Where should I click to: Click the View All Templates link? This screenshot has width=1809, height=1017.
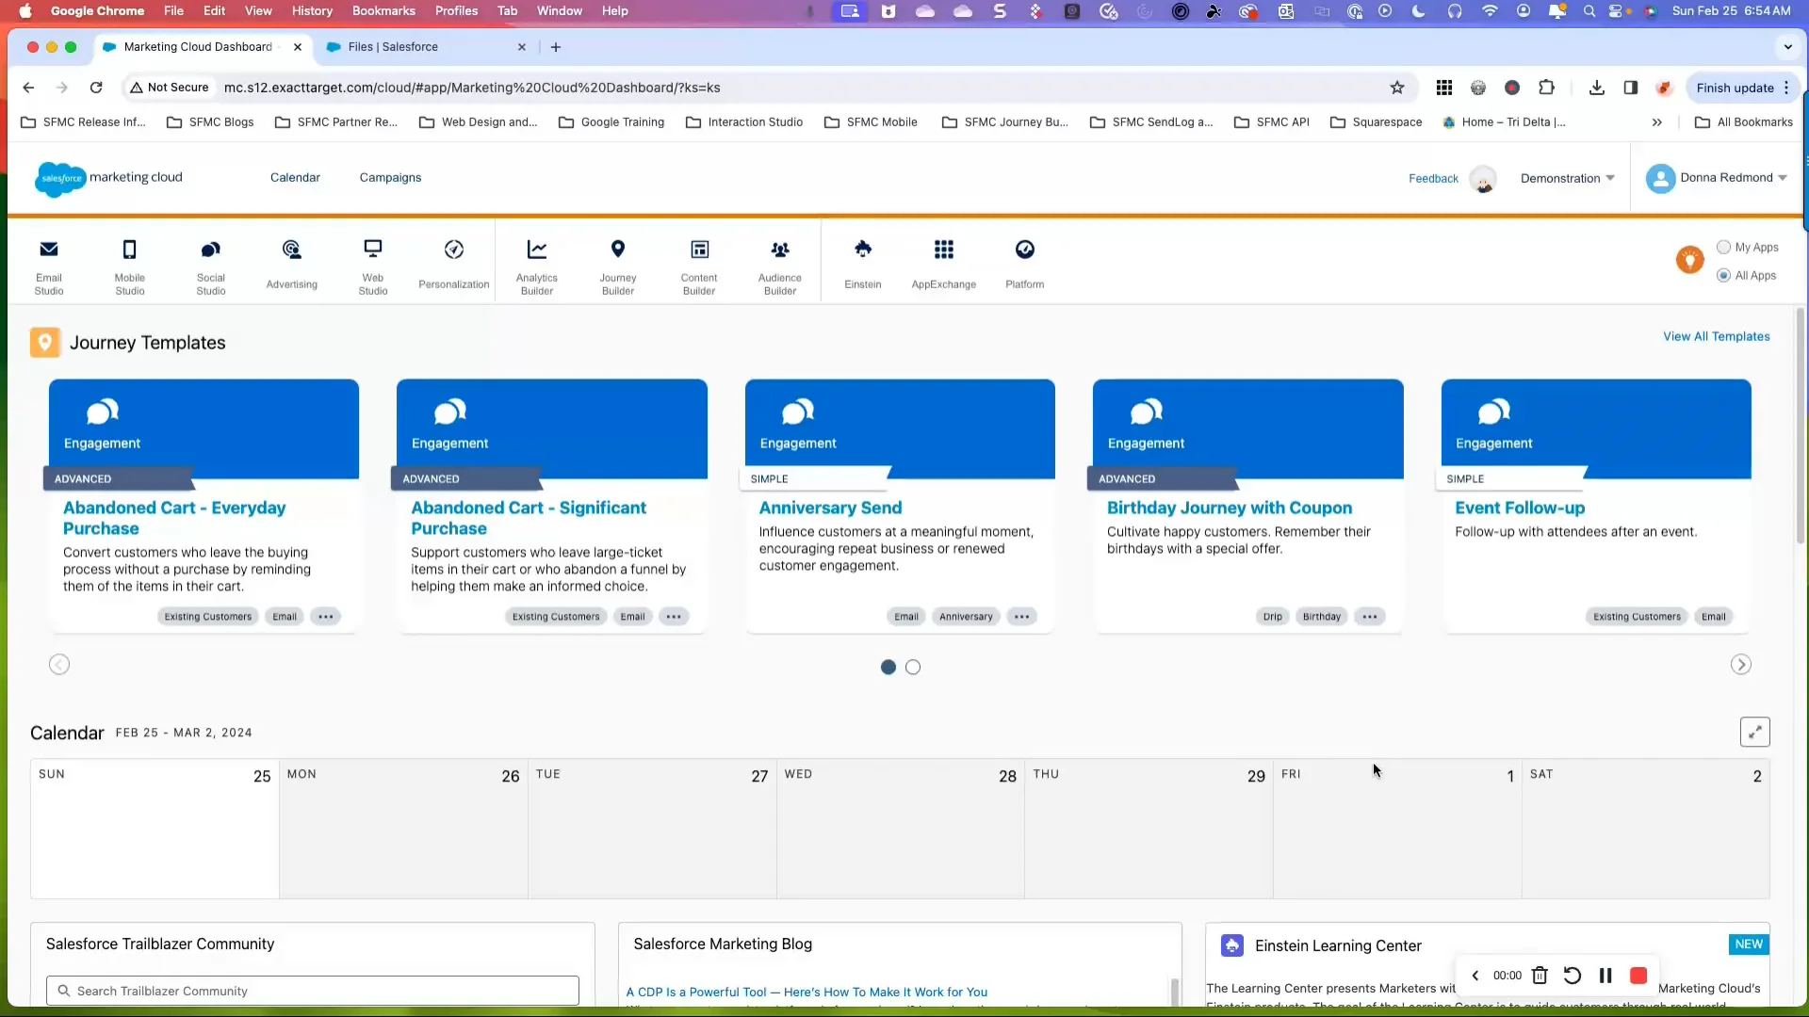tap(1716, 336)
